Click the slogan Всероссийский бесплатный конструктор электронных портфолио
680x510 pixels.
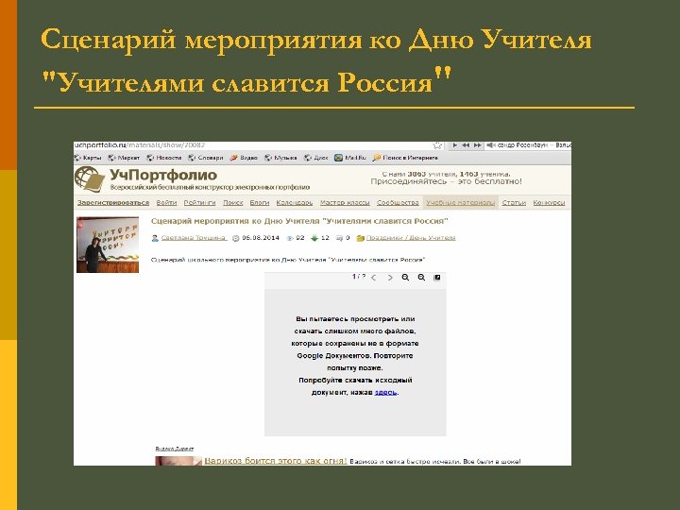point(210,187)
